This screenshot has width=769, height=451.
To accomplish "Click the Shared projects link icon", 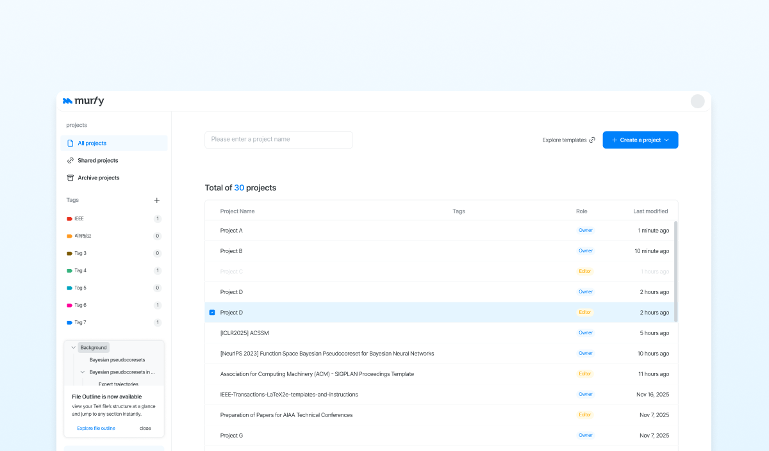I will [x=70, y=161].
